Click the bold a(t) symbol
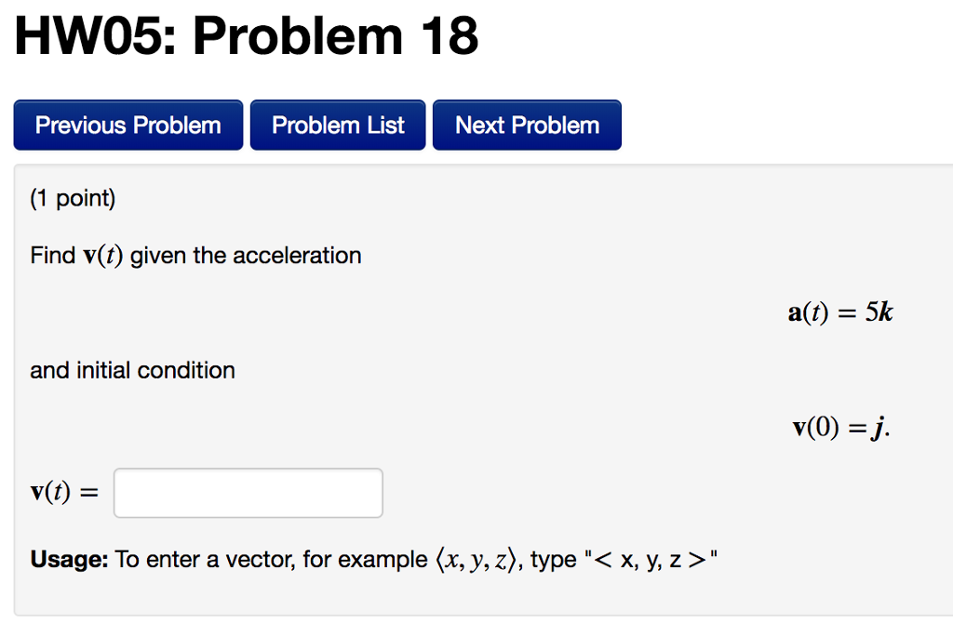This screenshot has height=623, width=953. pos(808,312)
